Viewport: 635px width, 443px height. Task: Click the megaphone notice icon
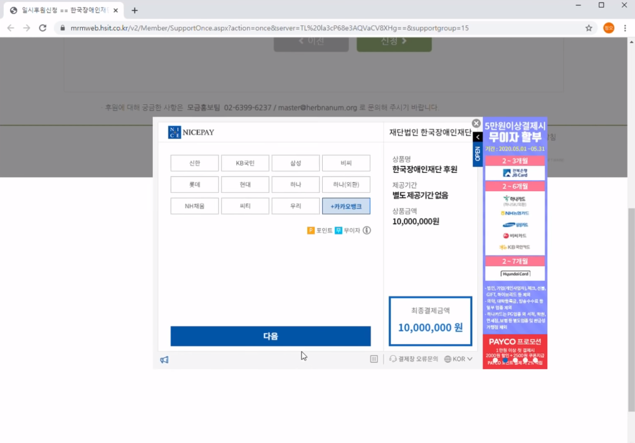164,360
